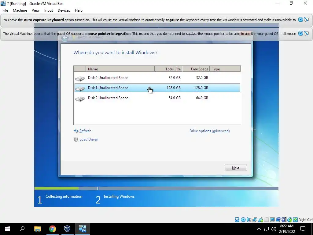Screen dimensions: 313x235
Task: Select Disk 1 Unallocated Space row
Action: 157,88
